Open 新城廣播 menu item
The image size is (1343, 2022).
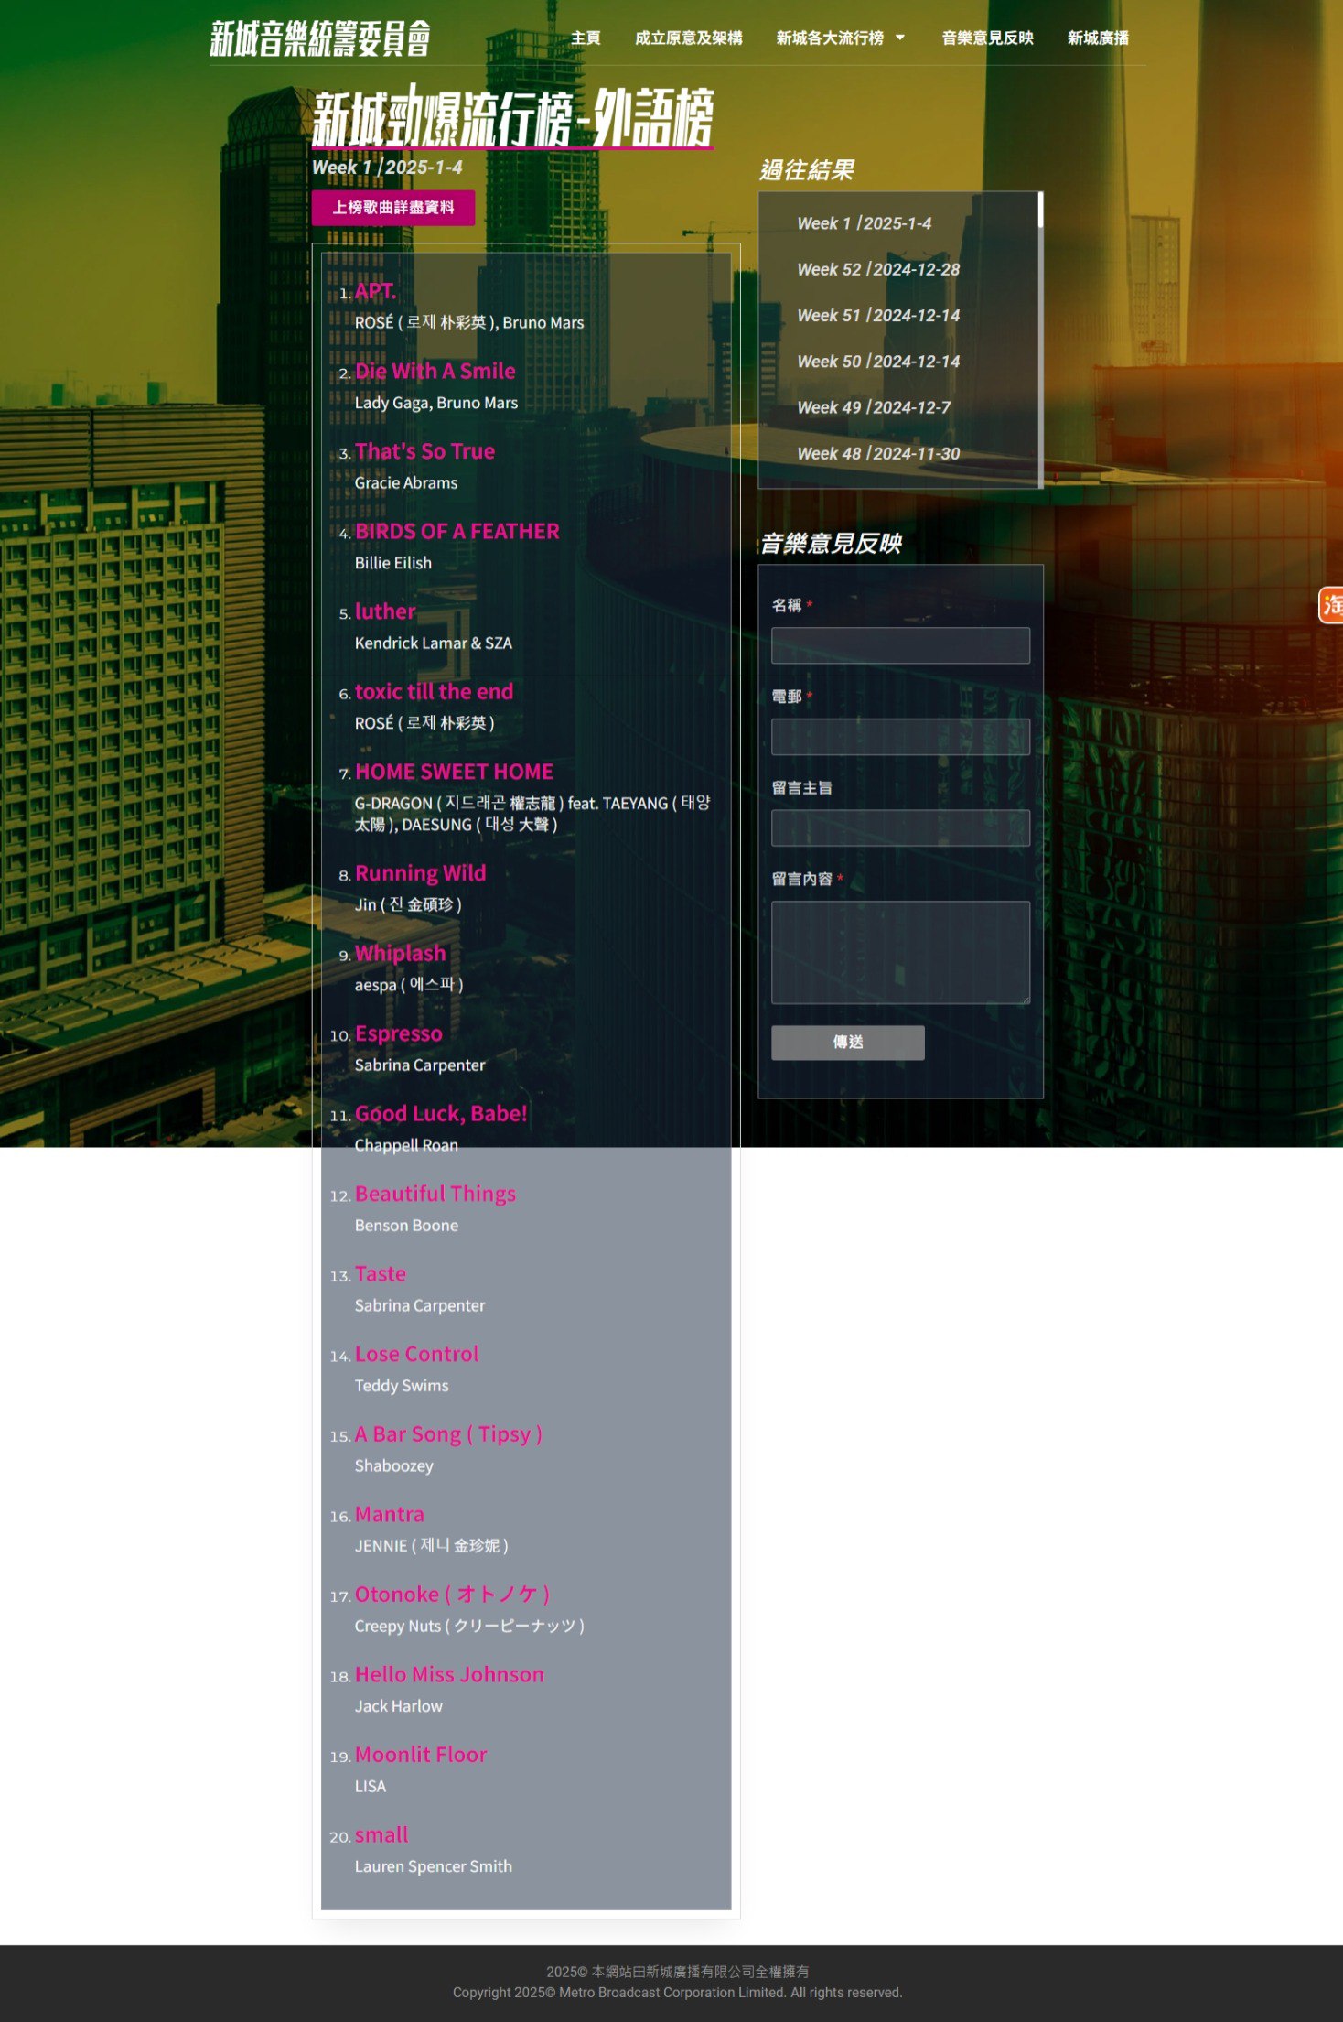coord(1098,38)
